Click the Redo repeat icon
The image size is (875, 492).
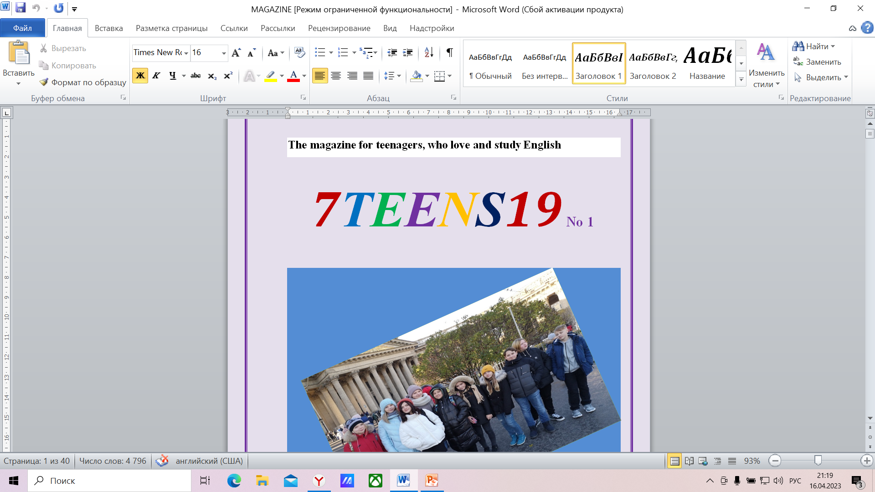click(x=59, y=8)
